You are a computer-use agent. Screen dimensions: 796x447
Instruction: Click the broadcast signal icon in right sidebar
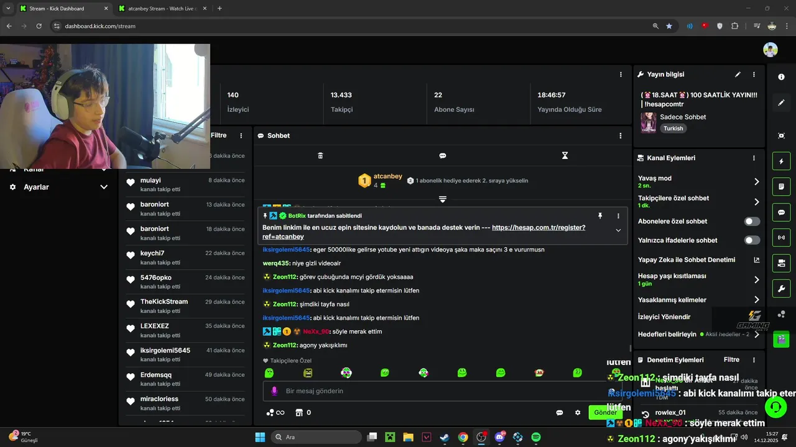click(781, 237)
